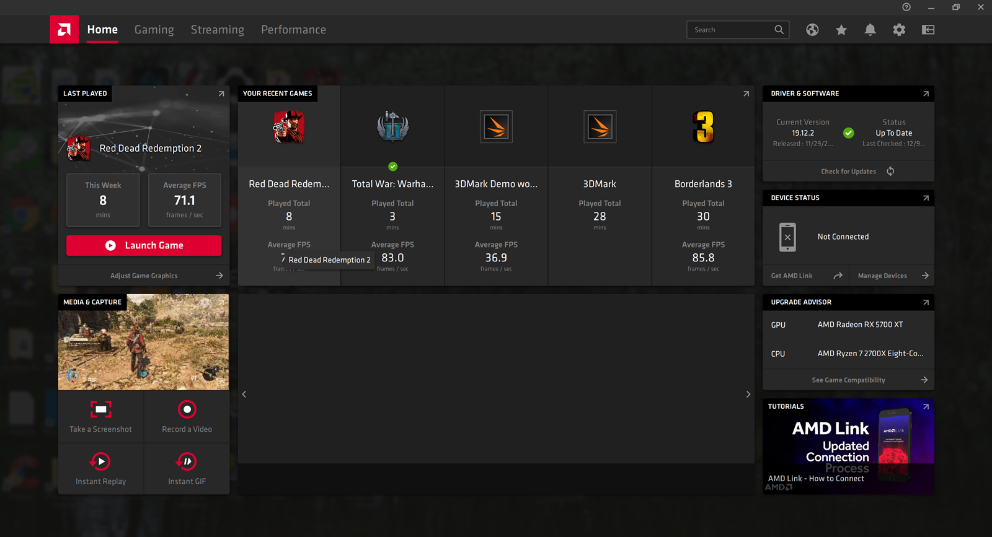992x537 pixels.
Task: Click the Launch Game play icon
Action: (110, 245)
